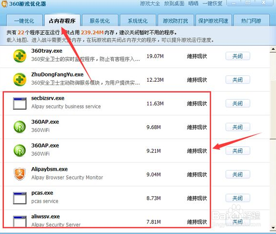
Task: Click 'Alipay security business service' description
Action: pos(66,106)
